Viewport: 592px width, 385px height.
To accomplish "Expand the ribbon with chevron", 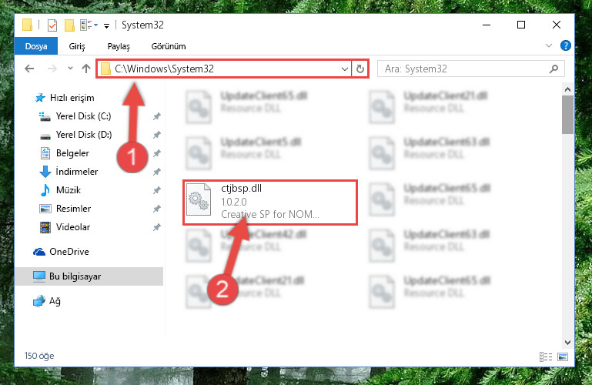I will click(x=549, y=45).
